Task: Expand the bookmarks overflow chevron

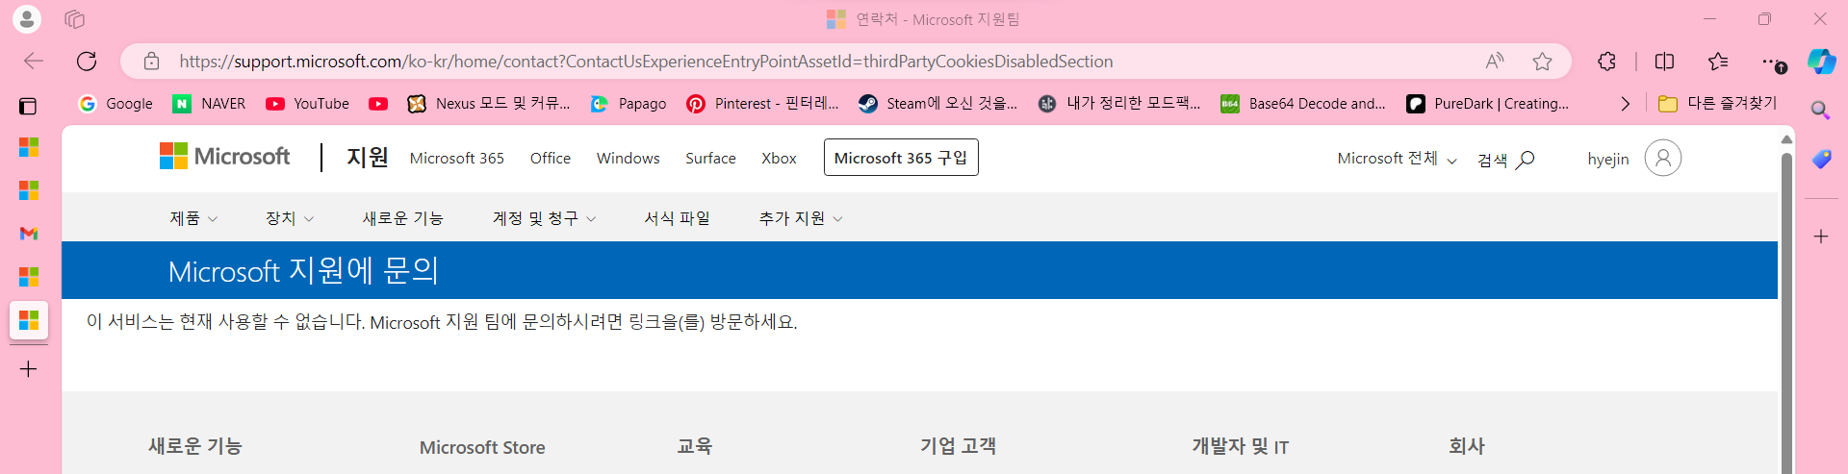Action: click(1626, 104)
